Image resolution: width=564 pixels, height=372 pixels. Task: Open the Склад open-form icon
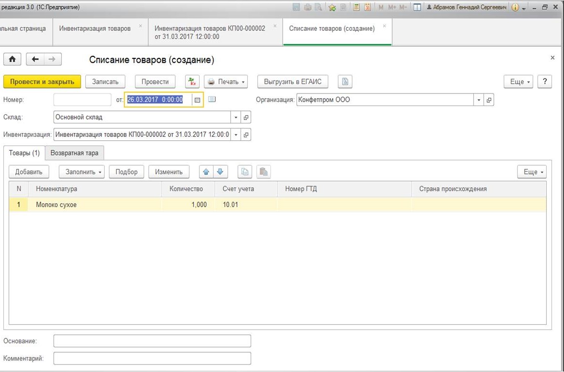pyautogui.click(x=246, y=117)
